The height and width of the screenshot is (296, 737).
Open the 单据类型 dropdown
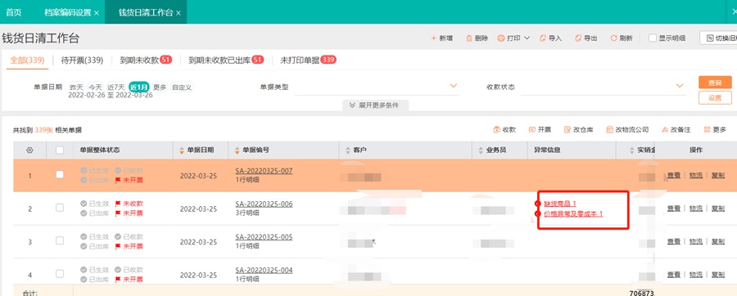point(377,87)
